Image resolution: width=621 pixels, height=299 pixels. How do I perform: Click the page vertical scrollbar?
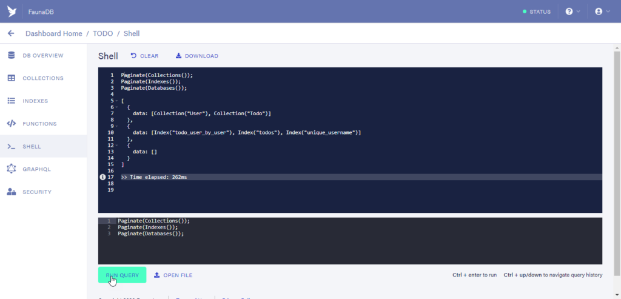(617, 163)
